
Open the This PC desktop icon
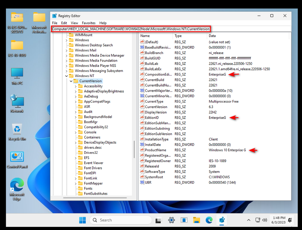[x=17, y=76]
